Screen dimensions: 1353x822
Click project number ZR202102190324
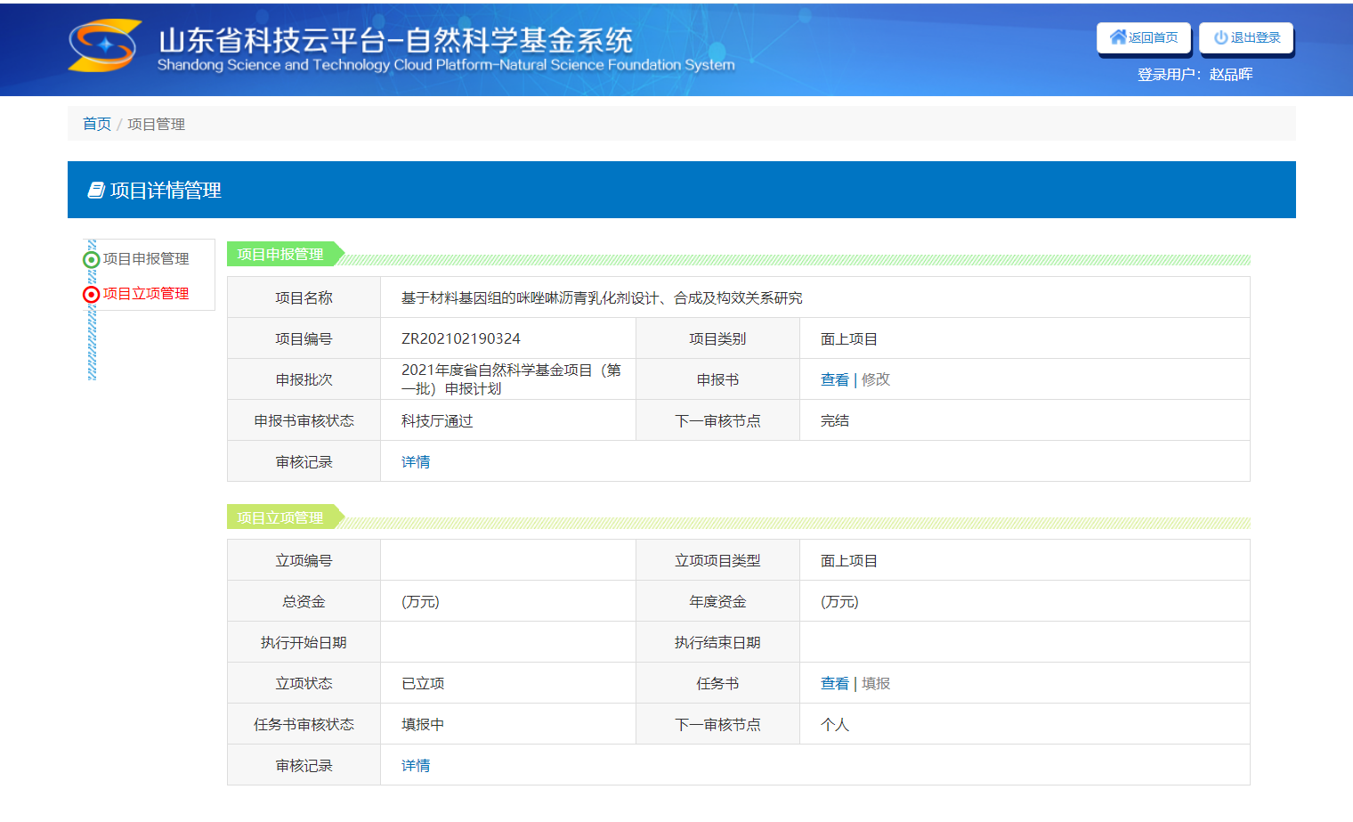(461, 338)
